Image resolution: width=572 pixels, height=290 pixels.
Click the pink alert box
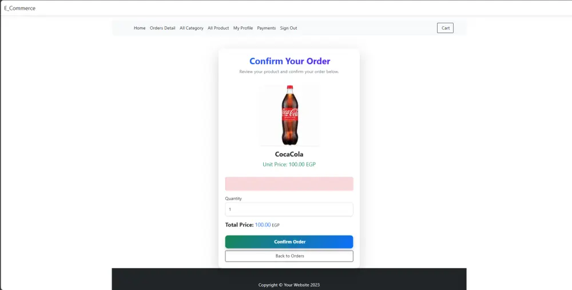(x=289, y=184)
